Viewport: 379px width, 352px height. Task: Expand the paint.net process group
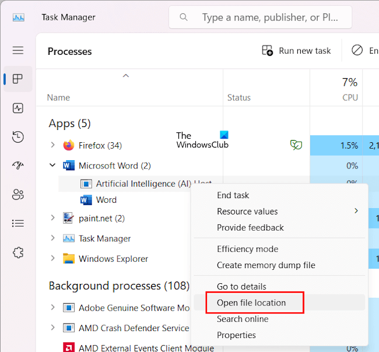click(52, 218)
